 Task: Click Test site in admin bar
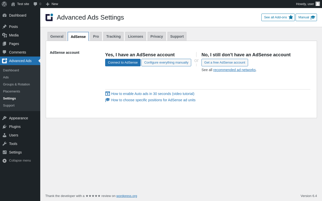(x=23, y=4)
